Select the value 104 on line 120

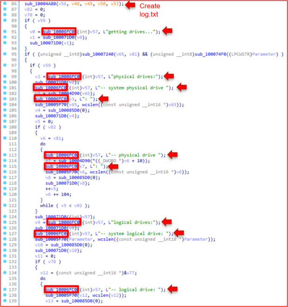coord(65,194)
